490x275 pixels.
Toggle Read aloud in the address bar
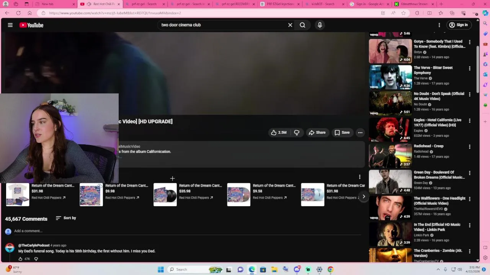pos(393,13)
